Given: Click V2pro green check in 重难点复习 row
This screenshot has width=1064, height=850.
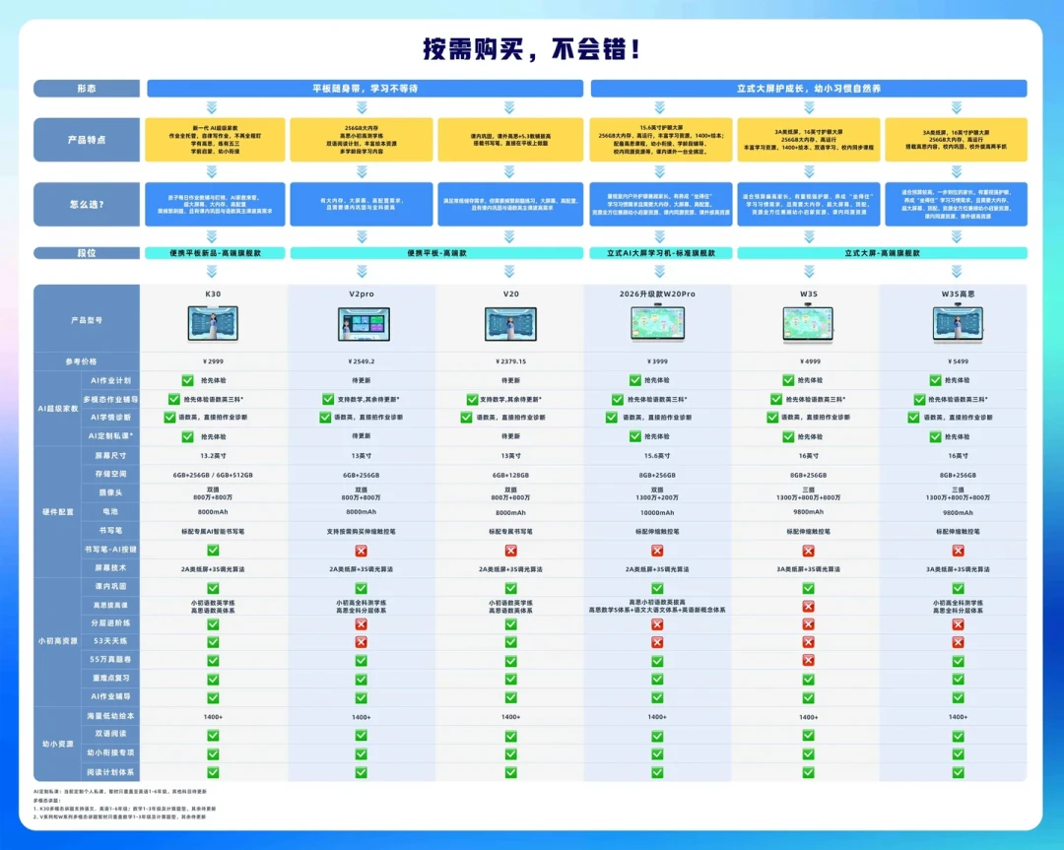Looking at the screenshot, I should pos(361,679).
